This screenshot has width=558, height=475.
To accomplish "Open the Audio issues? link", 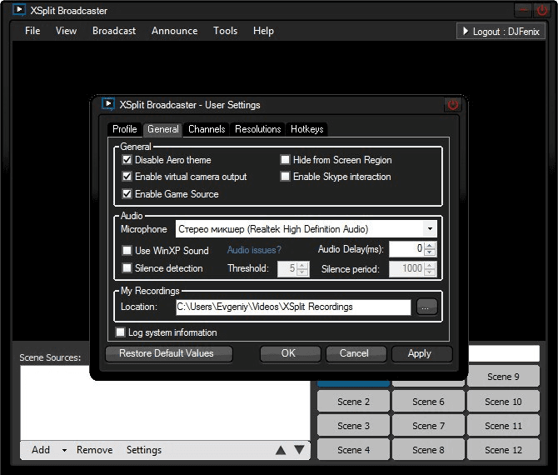I will point(254,250).
